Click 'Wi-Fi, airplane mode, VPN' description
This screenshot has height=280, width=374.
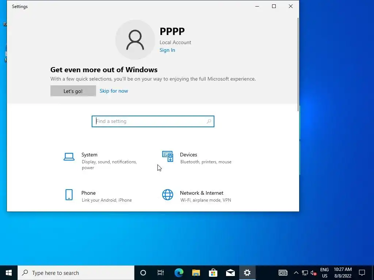point(206,200)
